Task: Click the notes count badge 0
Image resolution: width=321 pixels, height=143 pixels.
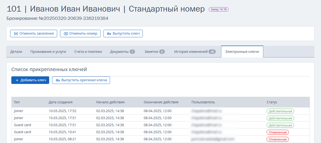Action: coord(162,52)
